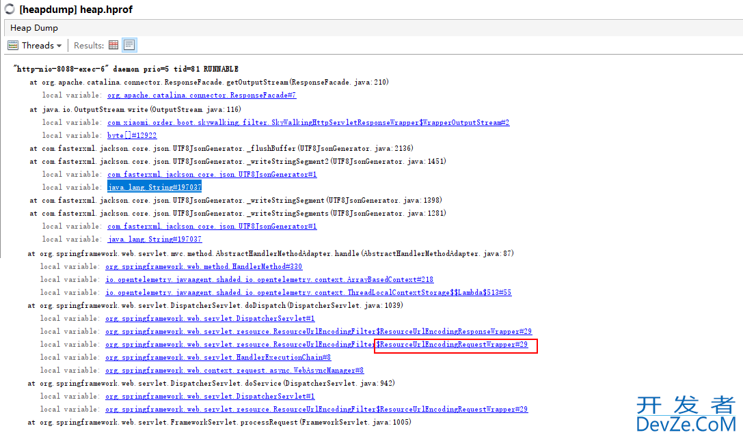Viewport: 743px width, 439px height.
Task: Select the [heapdump] heap.hprof tab
Action: [76, 10]
